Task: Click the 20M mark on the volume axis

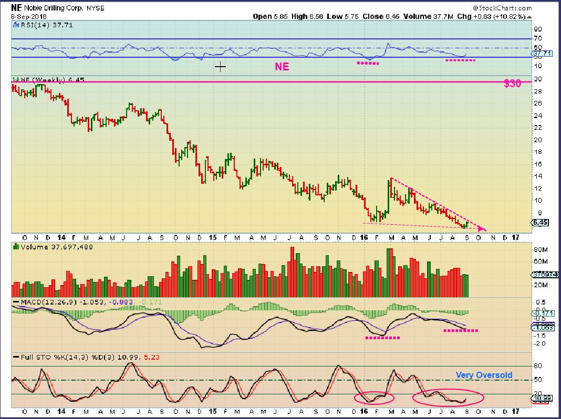Action: pos(541,285)
